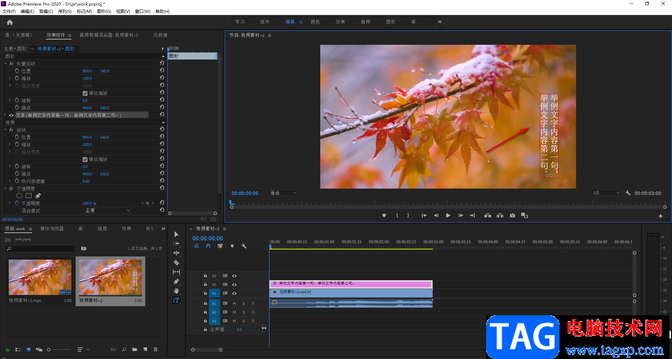The height and width of the screenshot is (359, 672).
Task: Select the Vertical Type tool
Action: 176,300
